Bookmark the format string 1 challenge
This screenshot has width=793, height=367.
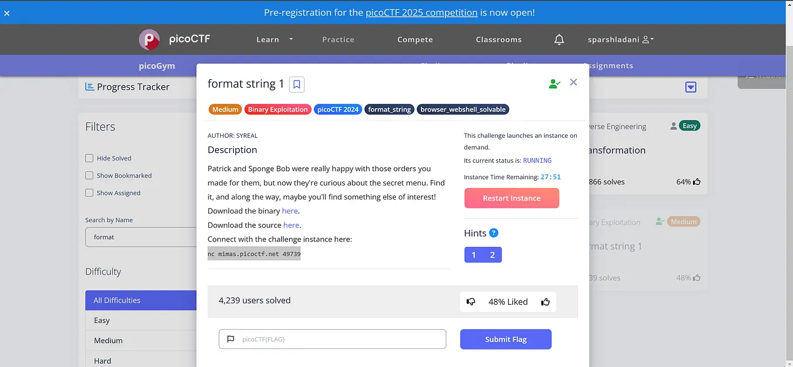pos(296,84)
